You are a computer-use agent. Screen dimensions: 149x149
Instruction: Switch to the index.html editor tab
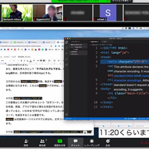point(94,42)
